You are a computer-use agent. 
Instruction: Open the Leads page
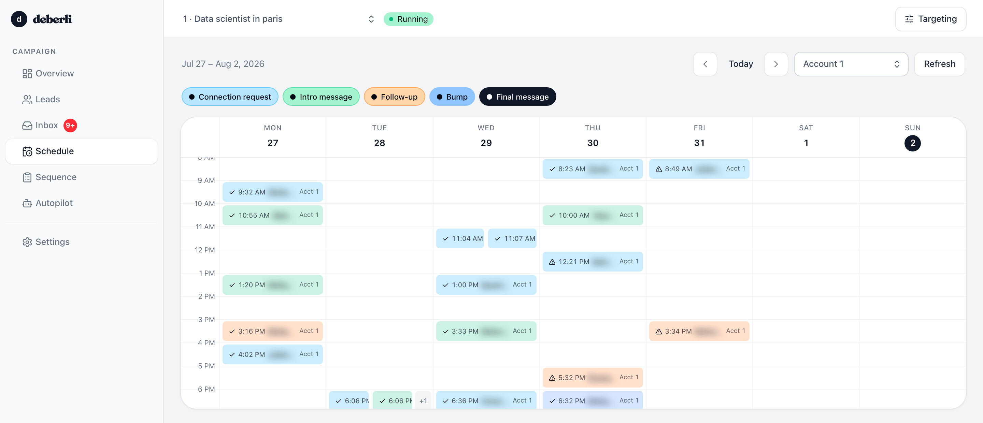81,100
